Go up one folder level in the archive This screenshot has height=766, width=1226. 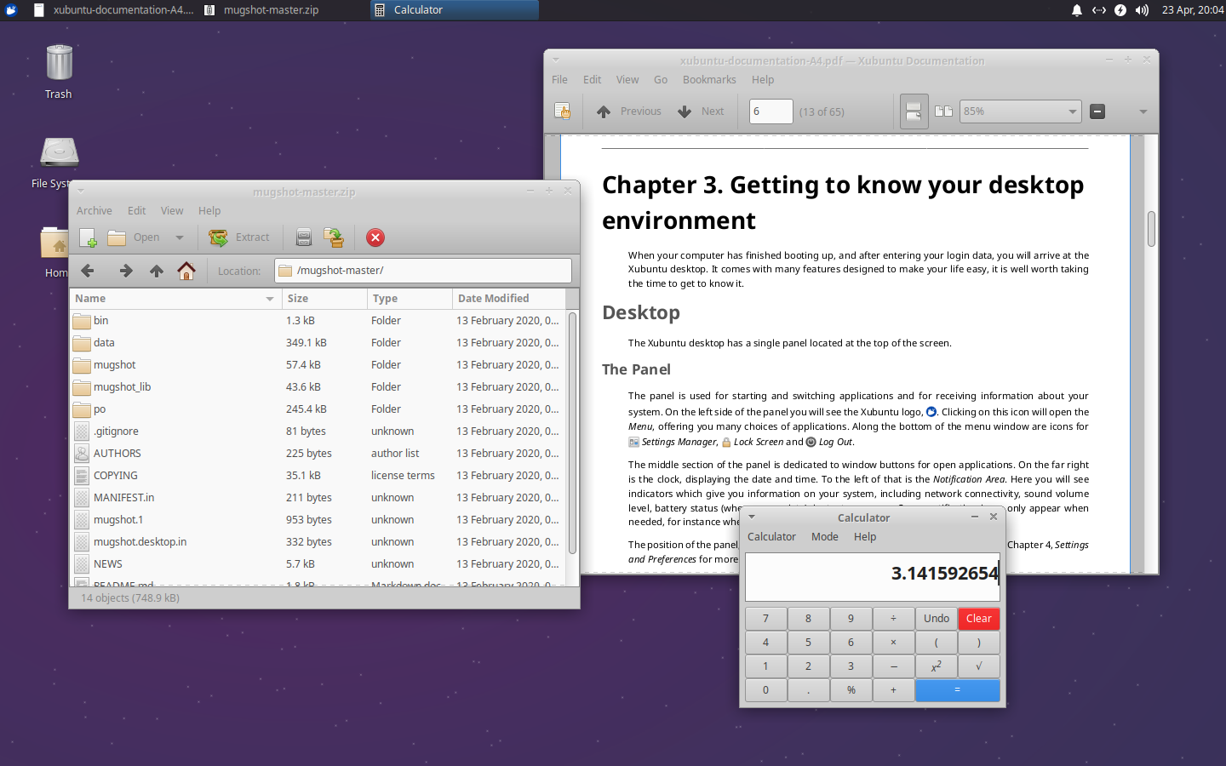pyautogui.click(x=156, y=271)
